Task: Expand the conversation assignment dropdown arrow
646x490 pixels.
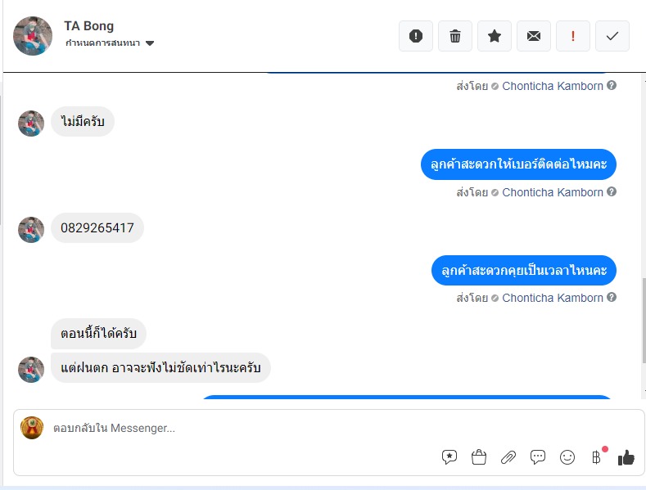Action: pyautogui.click(x=150, y=43)
